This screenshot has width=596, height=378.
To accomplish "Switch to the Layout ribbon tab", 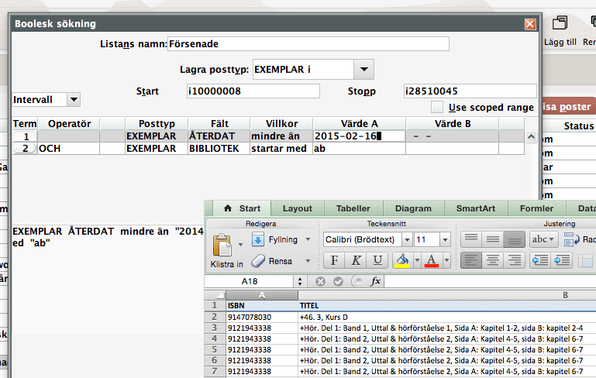I will coord(298,208).
